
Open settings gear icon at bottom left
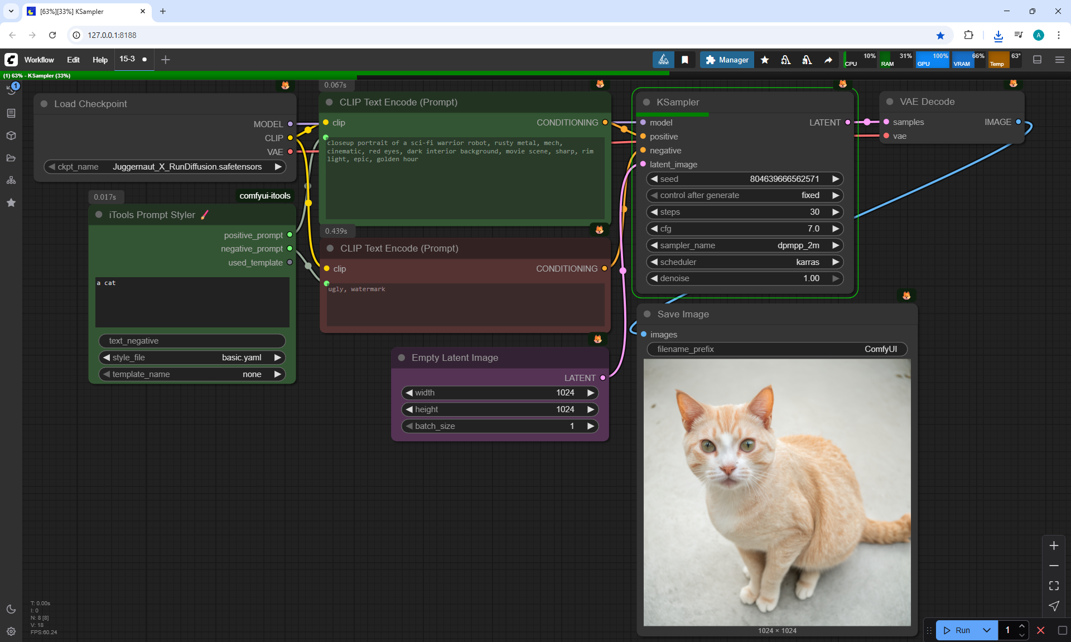[11, 631]
